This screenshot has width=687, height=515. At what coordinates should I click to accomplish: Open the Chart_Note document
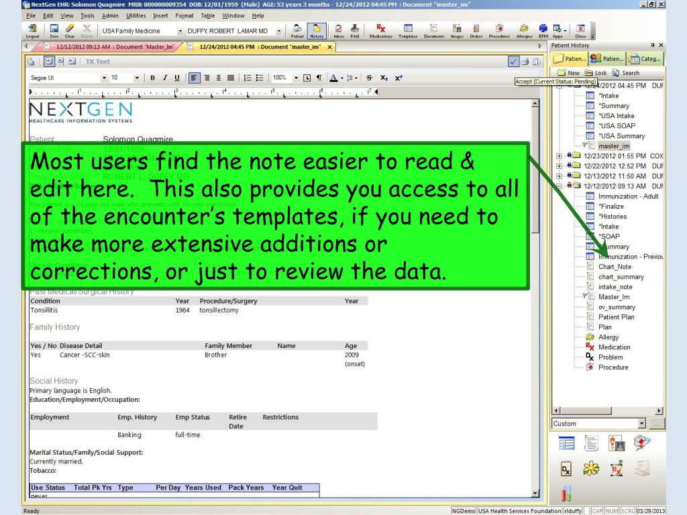615,267
